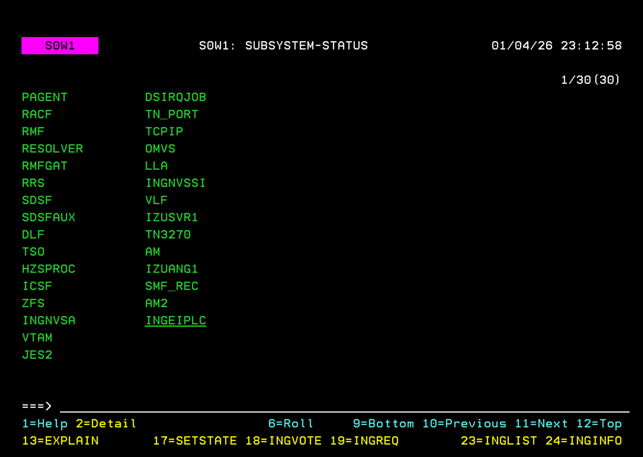
Task: Jump to Bottom via 9=Bottom label
Action: [383, 424]
